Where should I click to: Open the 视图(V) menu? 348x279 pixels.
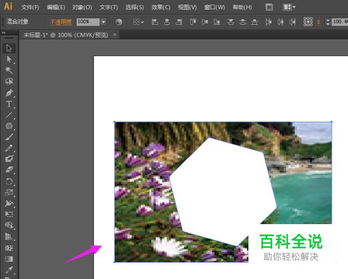pyautogui.click(x=187, y=8)
